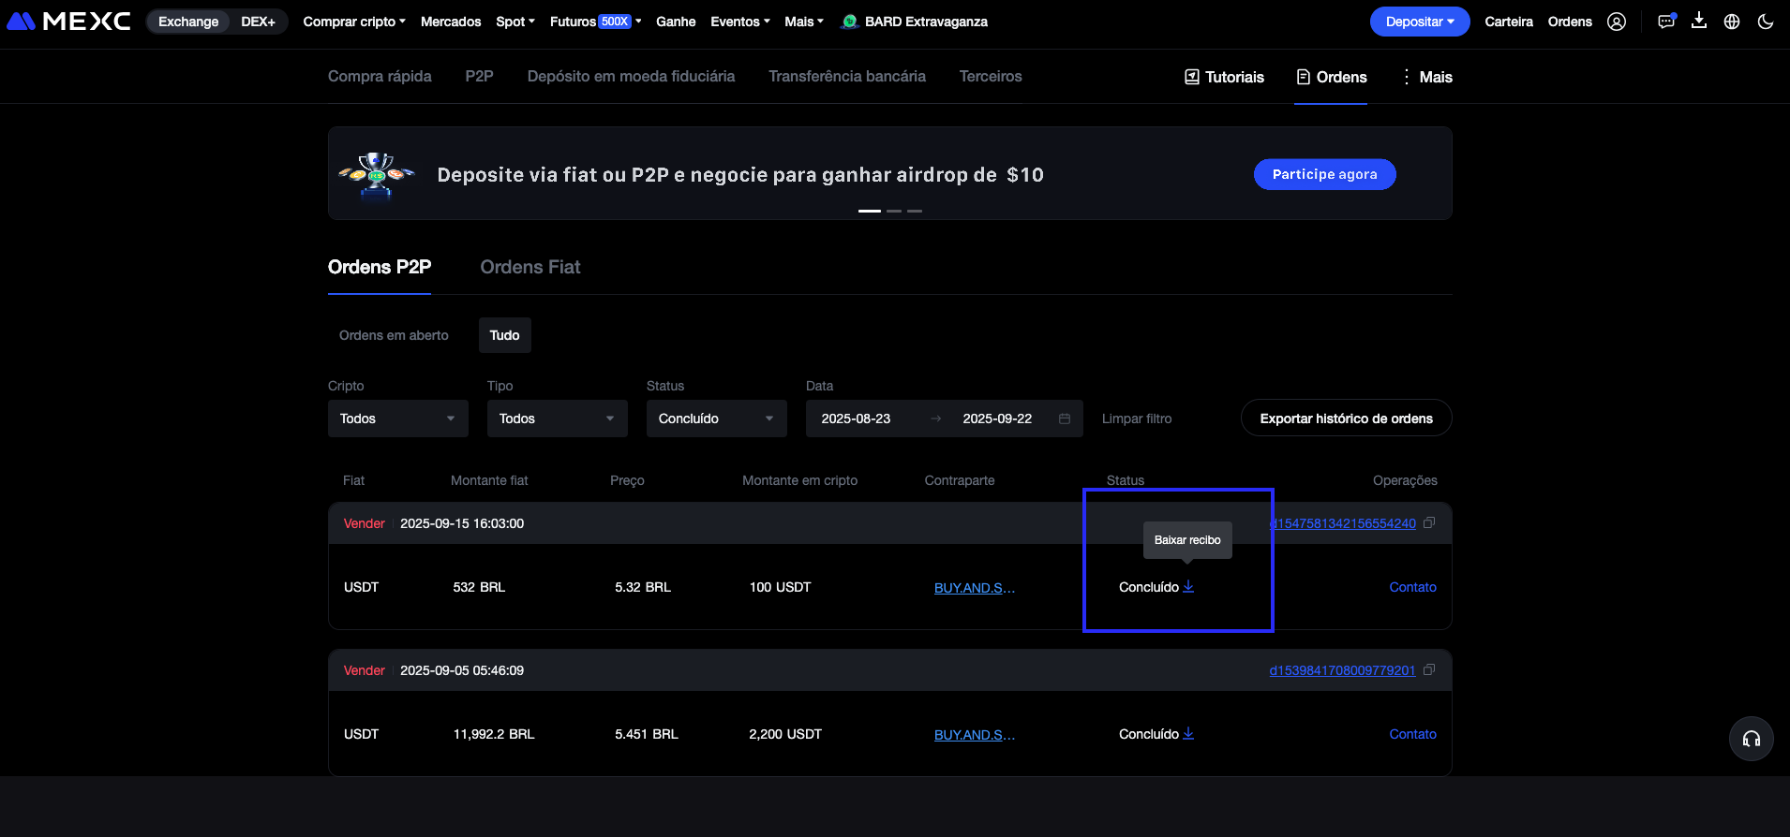Click the headset support button

[1751, 739]
